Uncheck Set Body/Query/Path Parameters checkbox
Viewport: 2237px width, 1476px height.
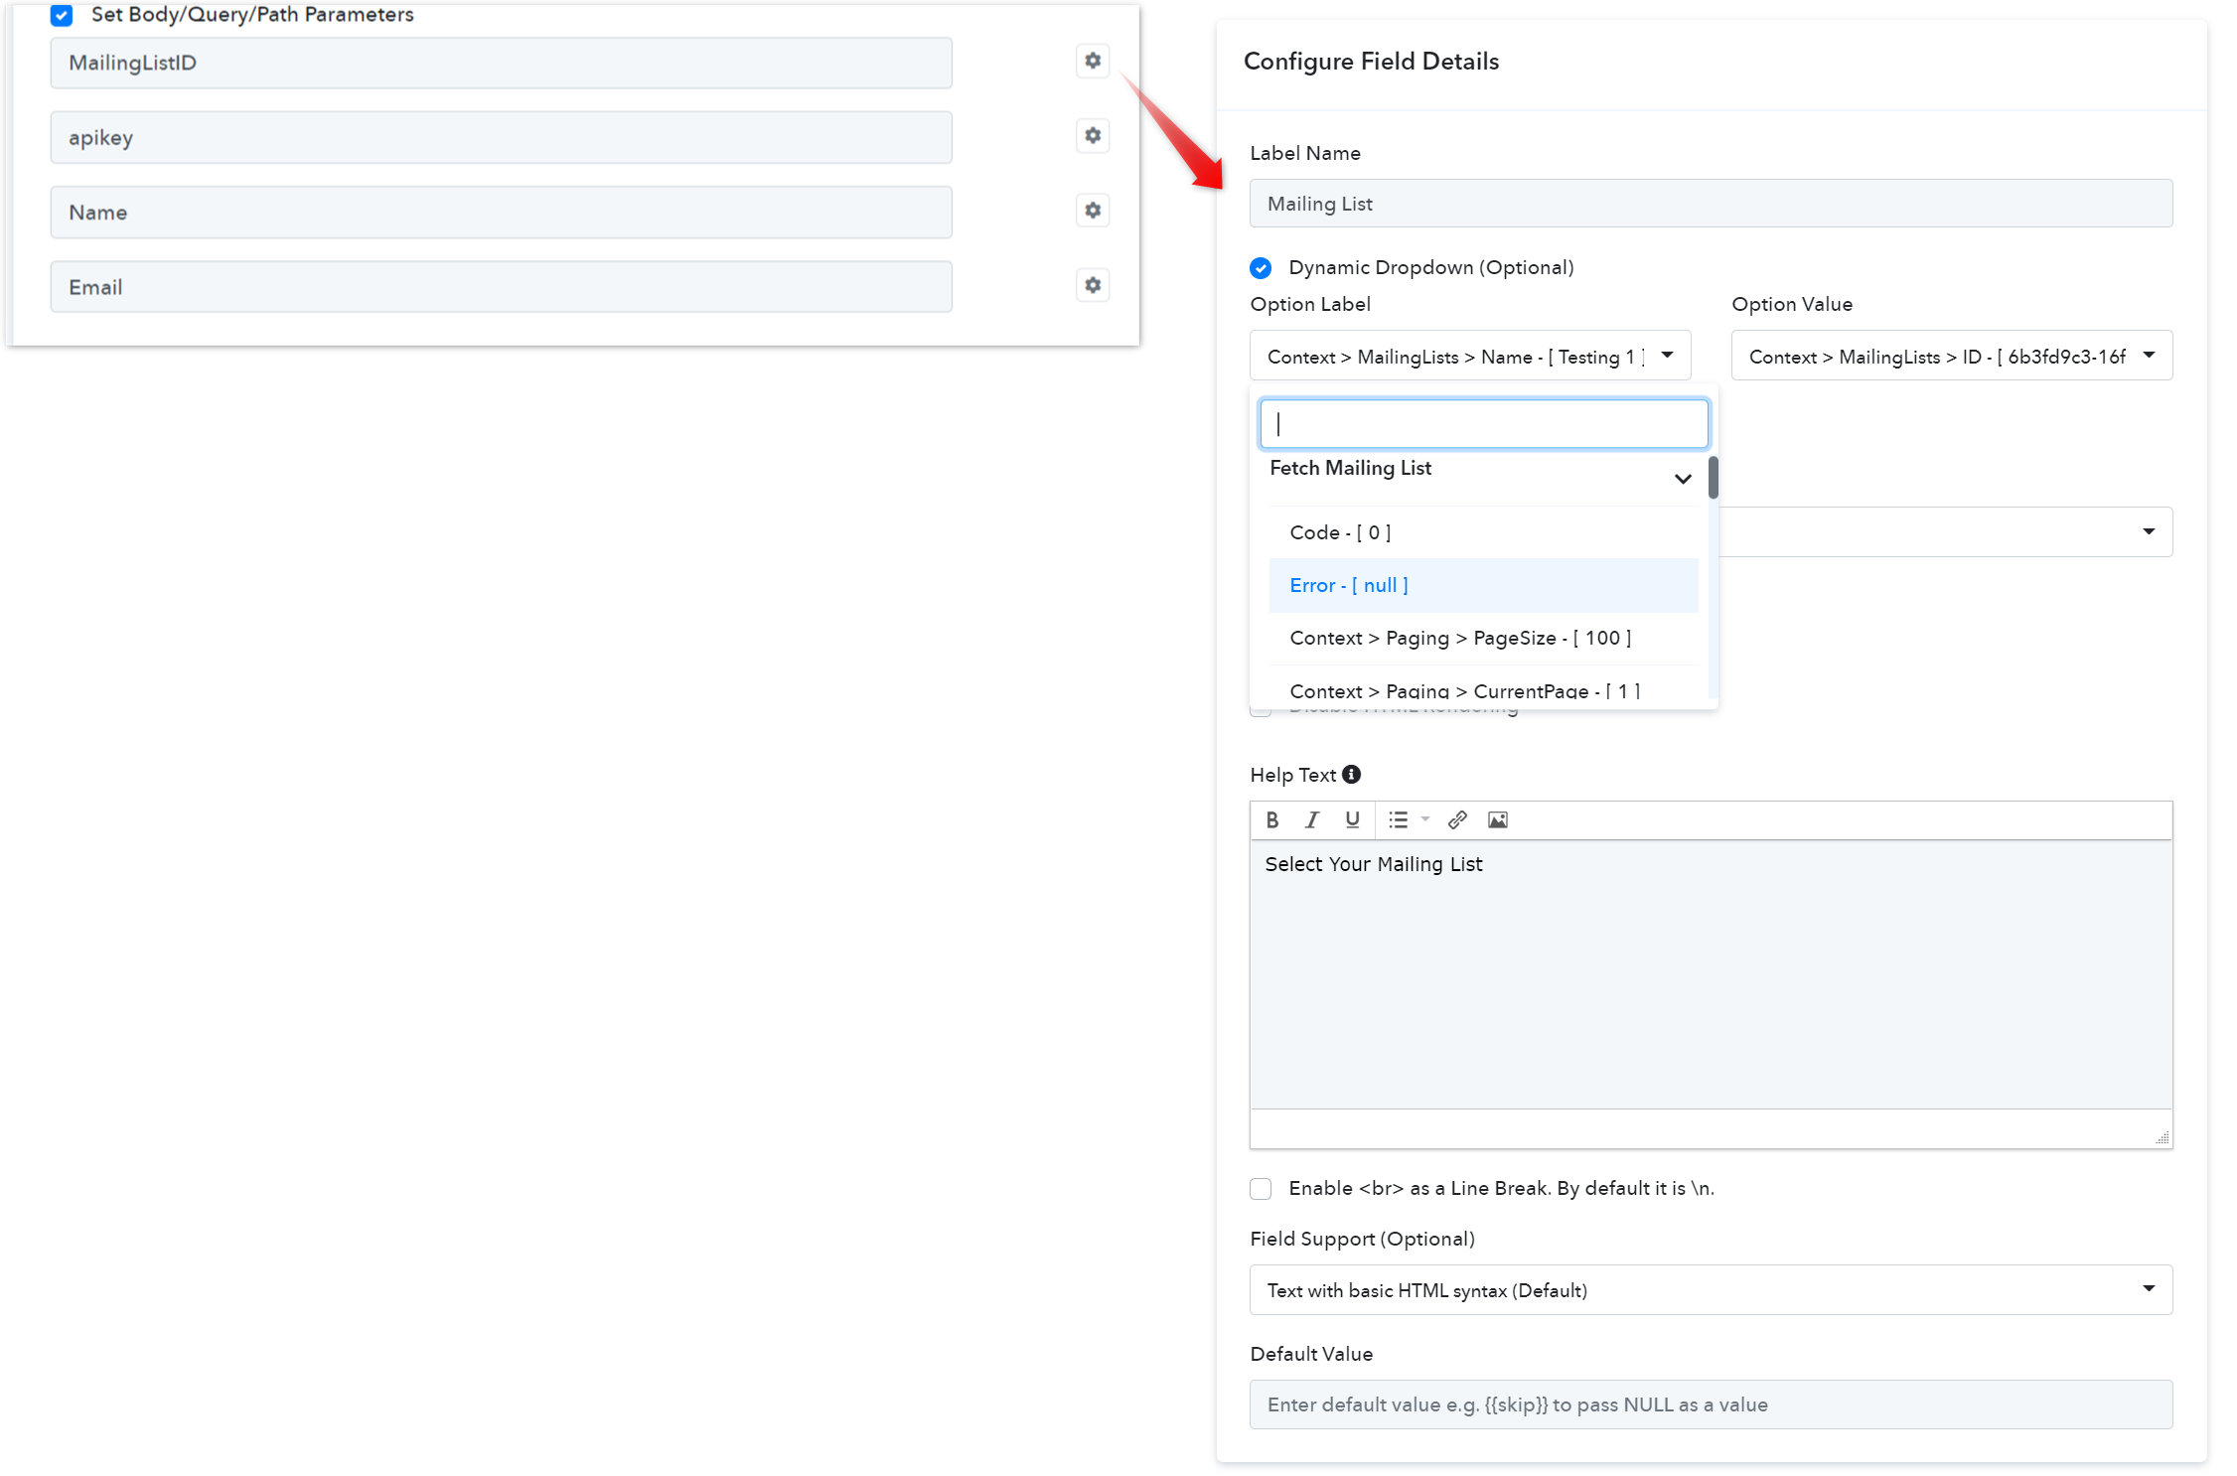tap(62, 15)
